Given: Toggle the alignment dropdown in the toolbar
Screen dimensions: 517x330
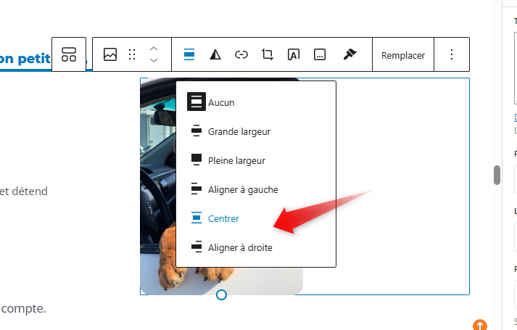Looking at the screenshot, I should click(x=189, y=54).
